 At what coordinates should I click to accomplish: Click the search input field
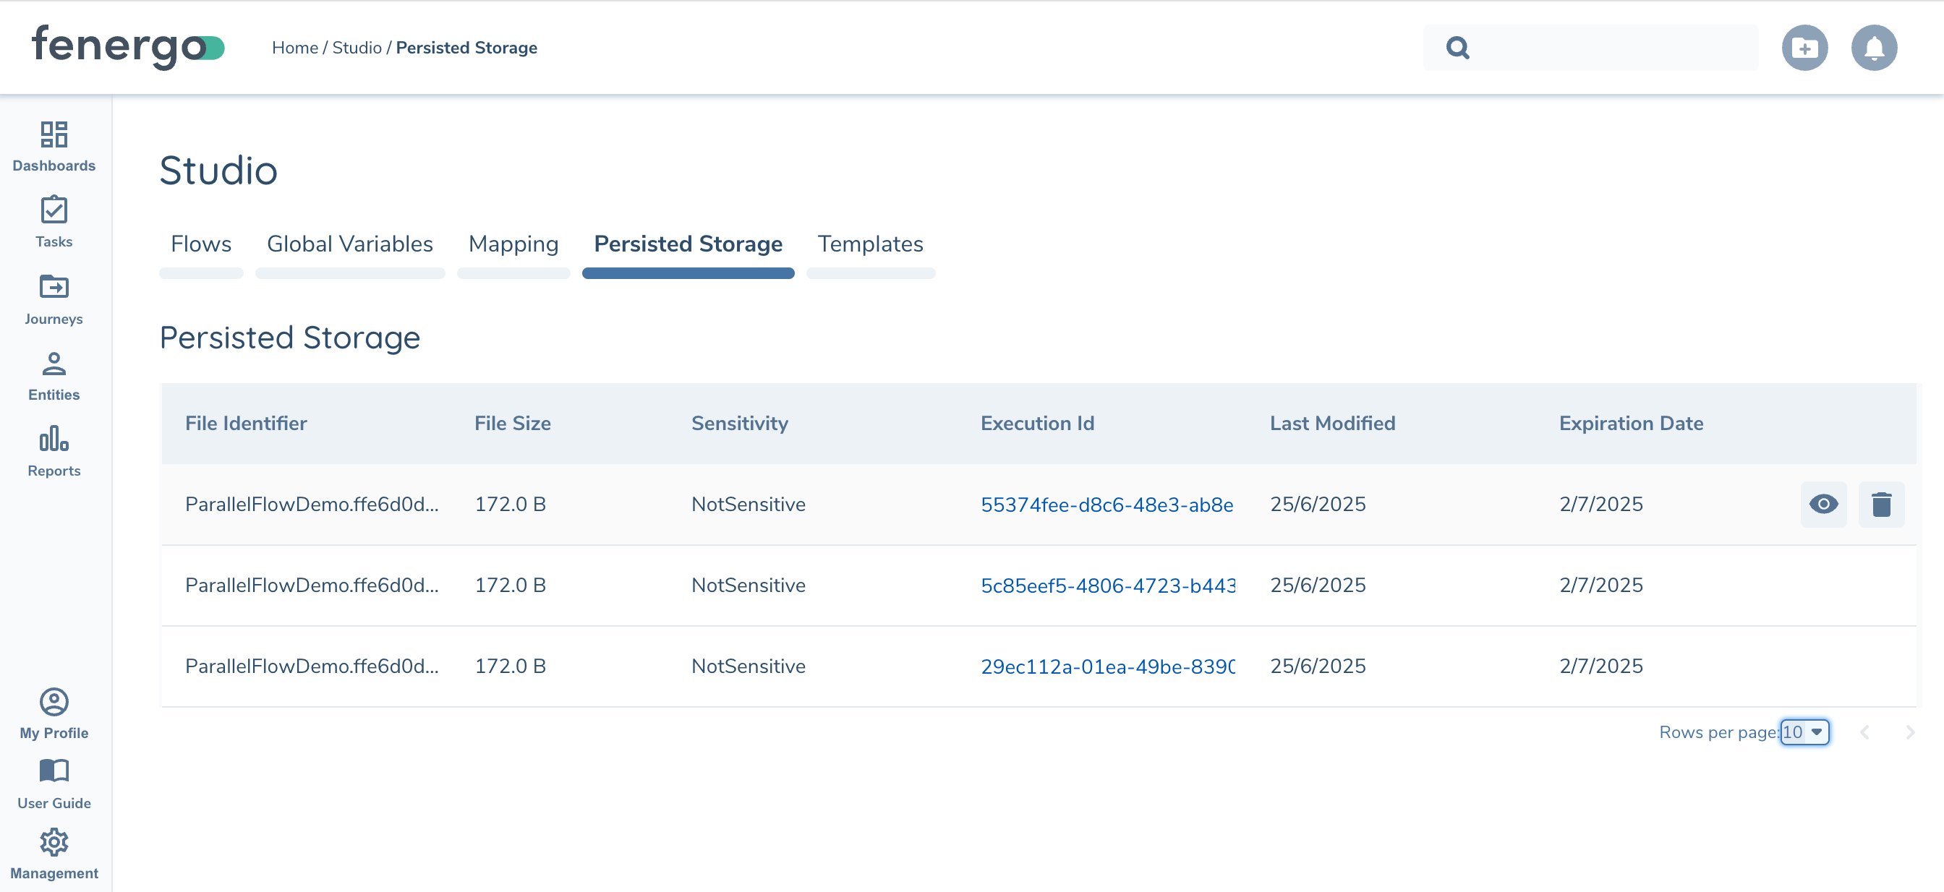(1608, 48)
